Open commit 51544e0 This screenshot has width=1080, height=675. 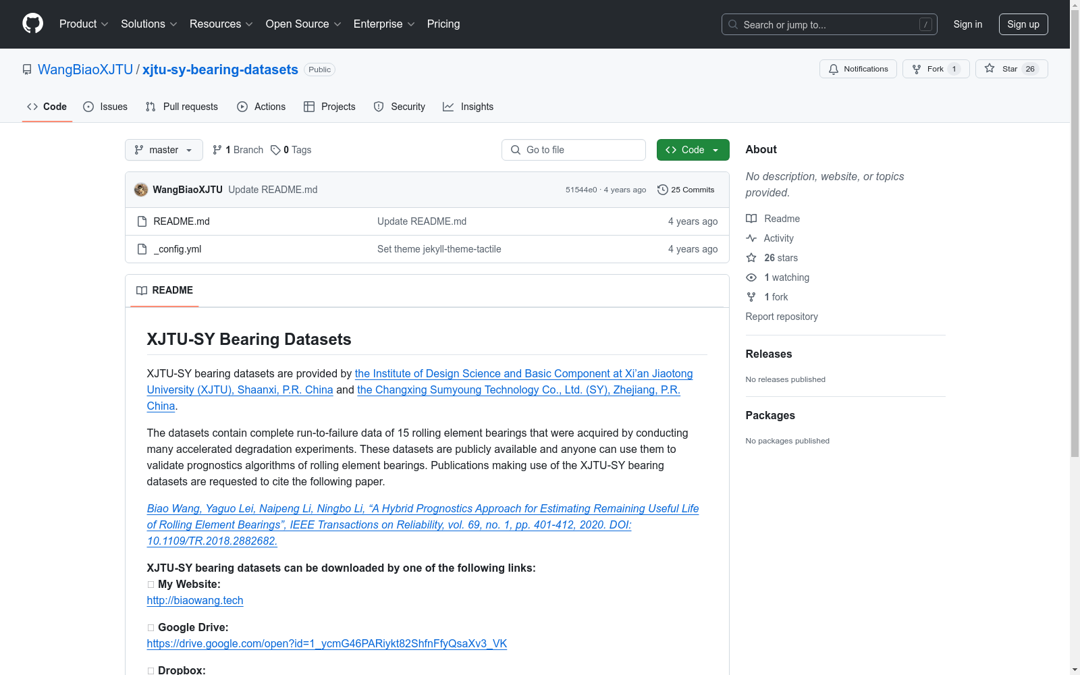581,190
